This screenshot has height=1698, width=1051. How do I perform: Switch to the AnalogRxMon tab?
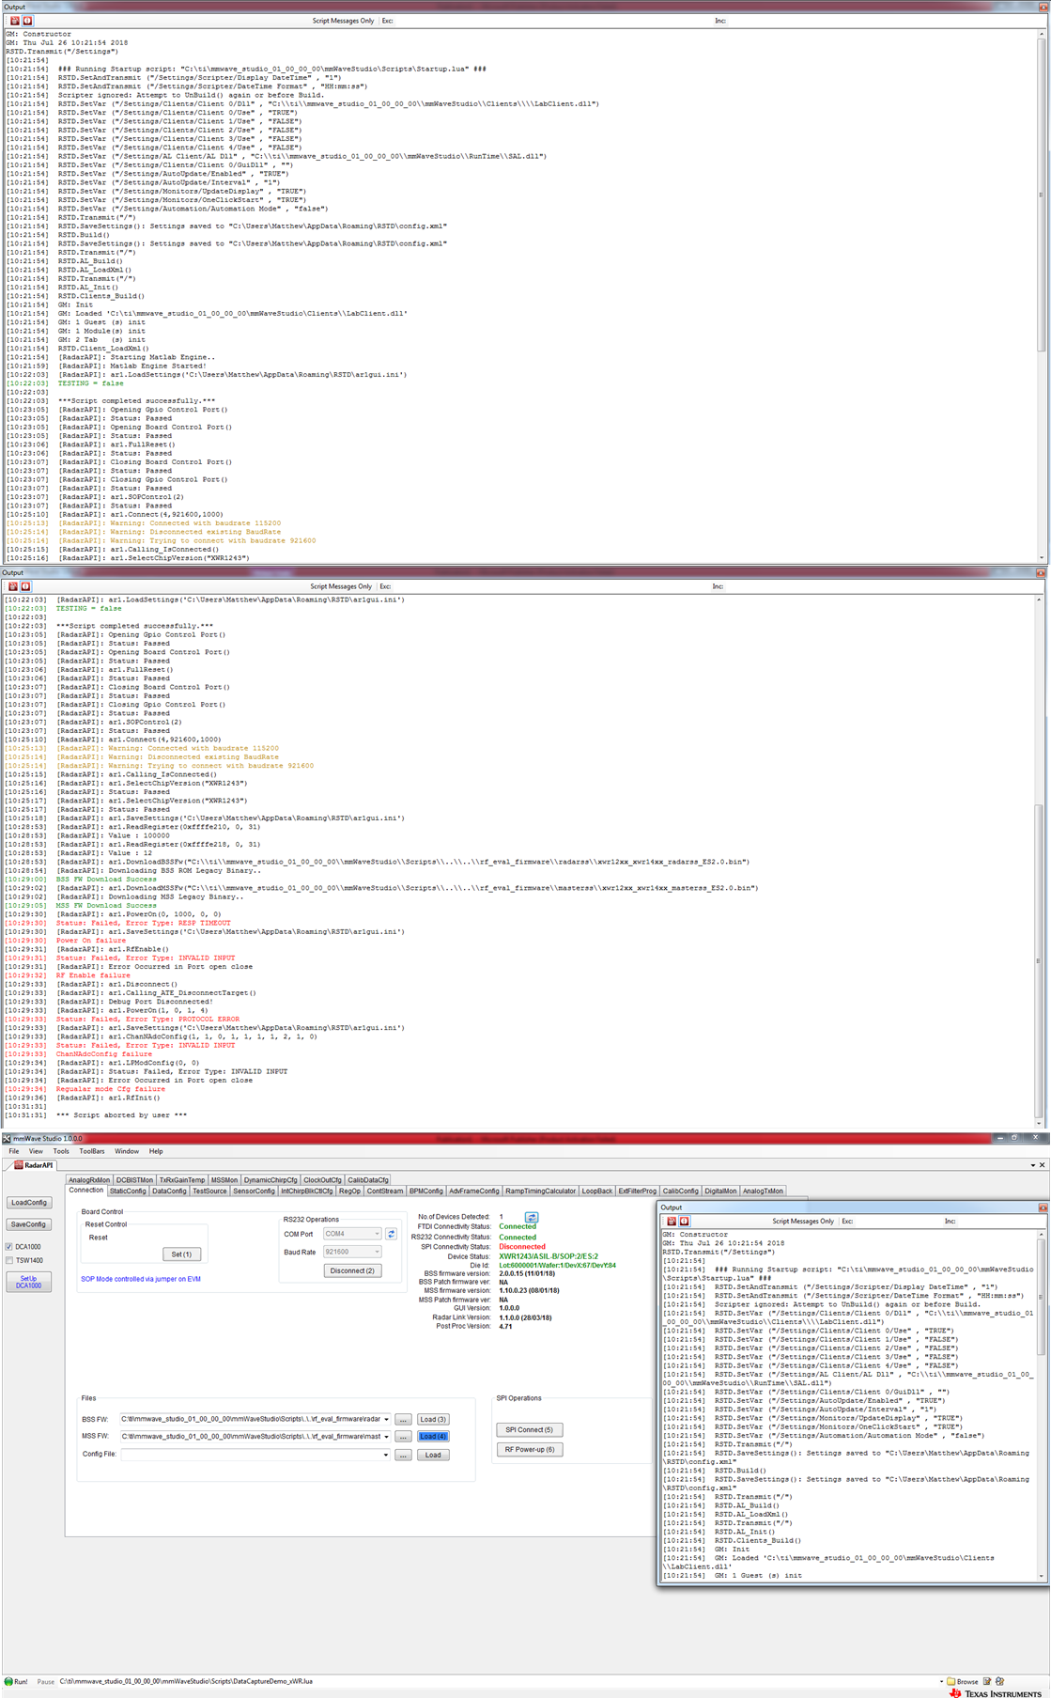pyautogui.click(x=89, y=1180)
